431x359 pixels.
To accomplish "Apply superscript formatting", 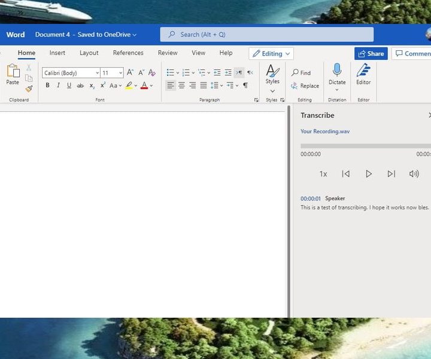I will point(102,85).
